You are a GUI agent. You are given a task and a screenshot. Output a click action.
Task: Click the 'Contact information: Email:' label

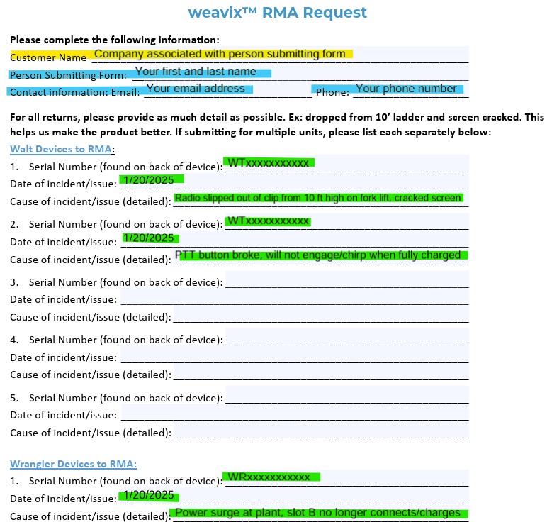point(74,92)
